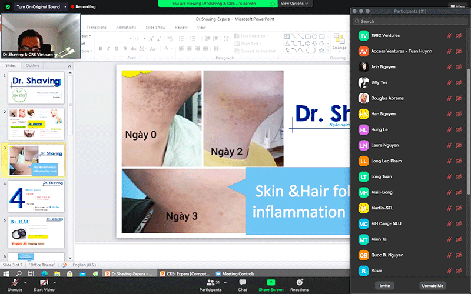Click the Unmute Me button
Viewport: 471px width, 294px height.
tap(433, 286)
